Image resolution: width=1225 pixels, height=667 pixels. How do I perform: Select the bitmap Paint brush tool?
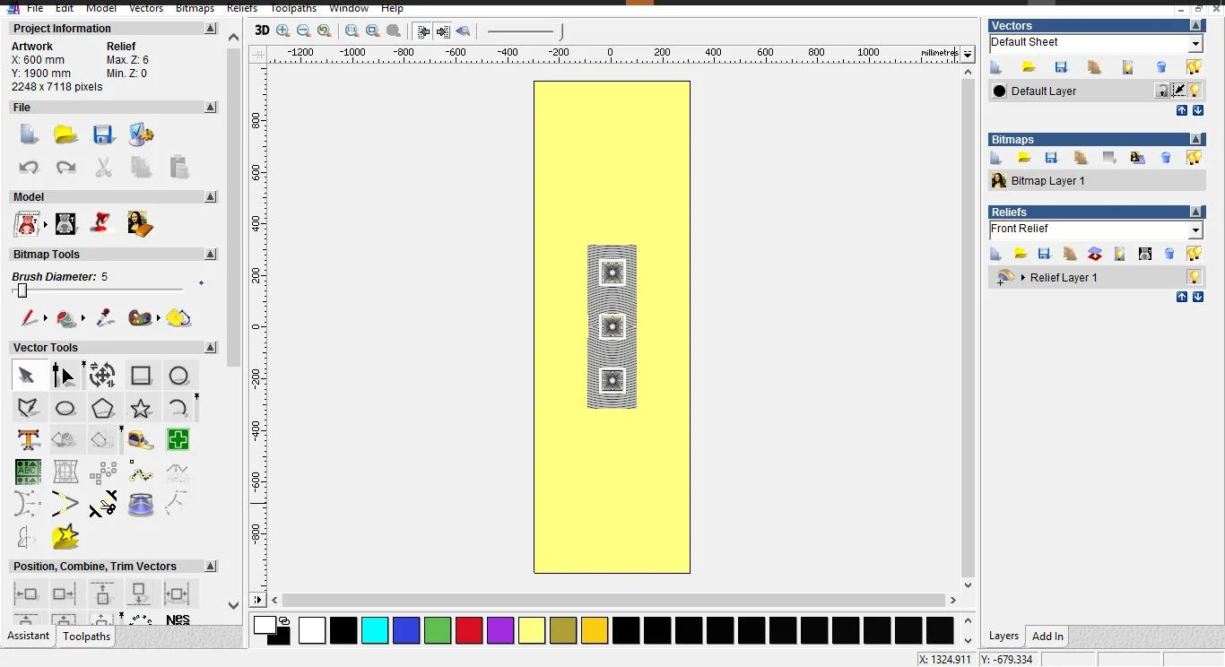[28, 318]
